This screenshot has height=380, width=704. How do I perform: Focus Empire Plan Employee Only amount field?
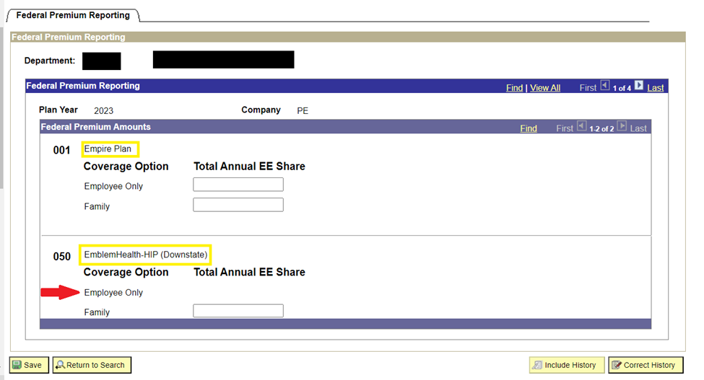tap(238, 185)
